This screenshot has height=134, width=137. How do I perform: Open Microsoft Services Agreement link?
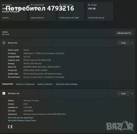click(21, 118)
